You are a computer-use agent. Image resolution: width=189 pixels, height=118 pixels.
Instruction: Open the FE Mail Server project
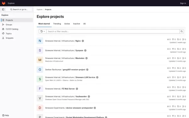(60, 89)
